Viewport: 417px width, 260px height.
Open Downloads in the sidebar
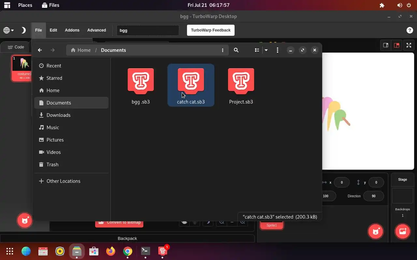coord(71,115)
